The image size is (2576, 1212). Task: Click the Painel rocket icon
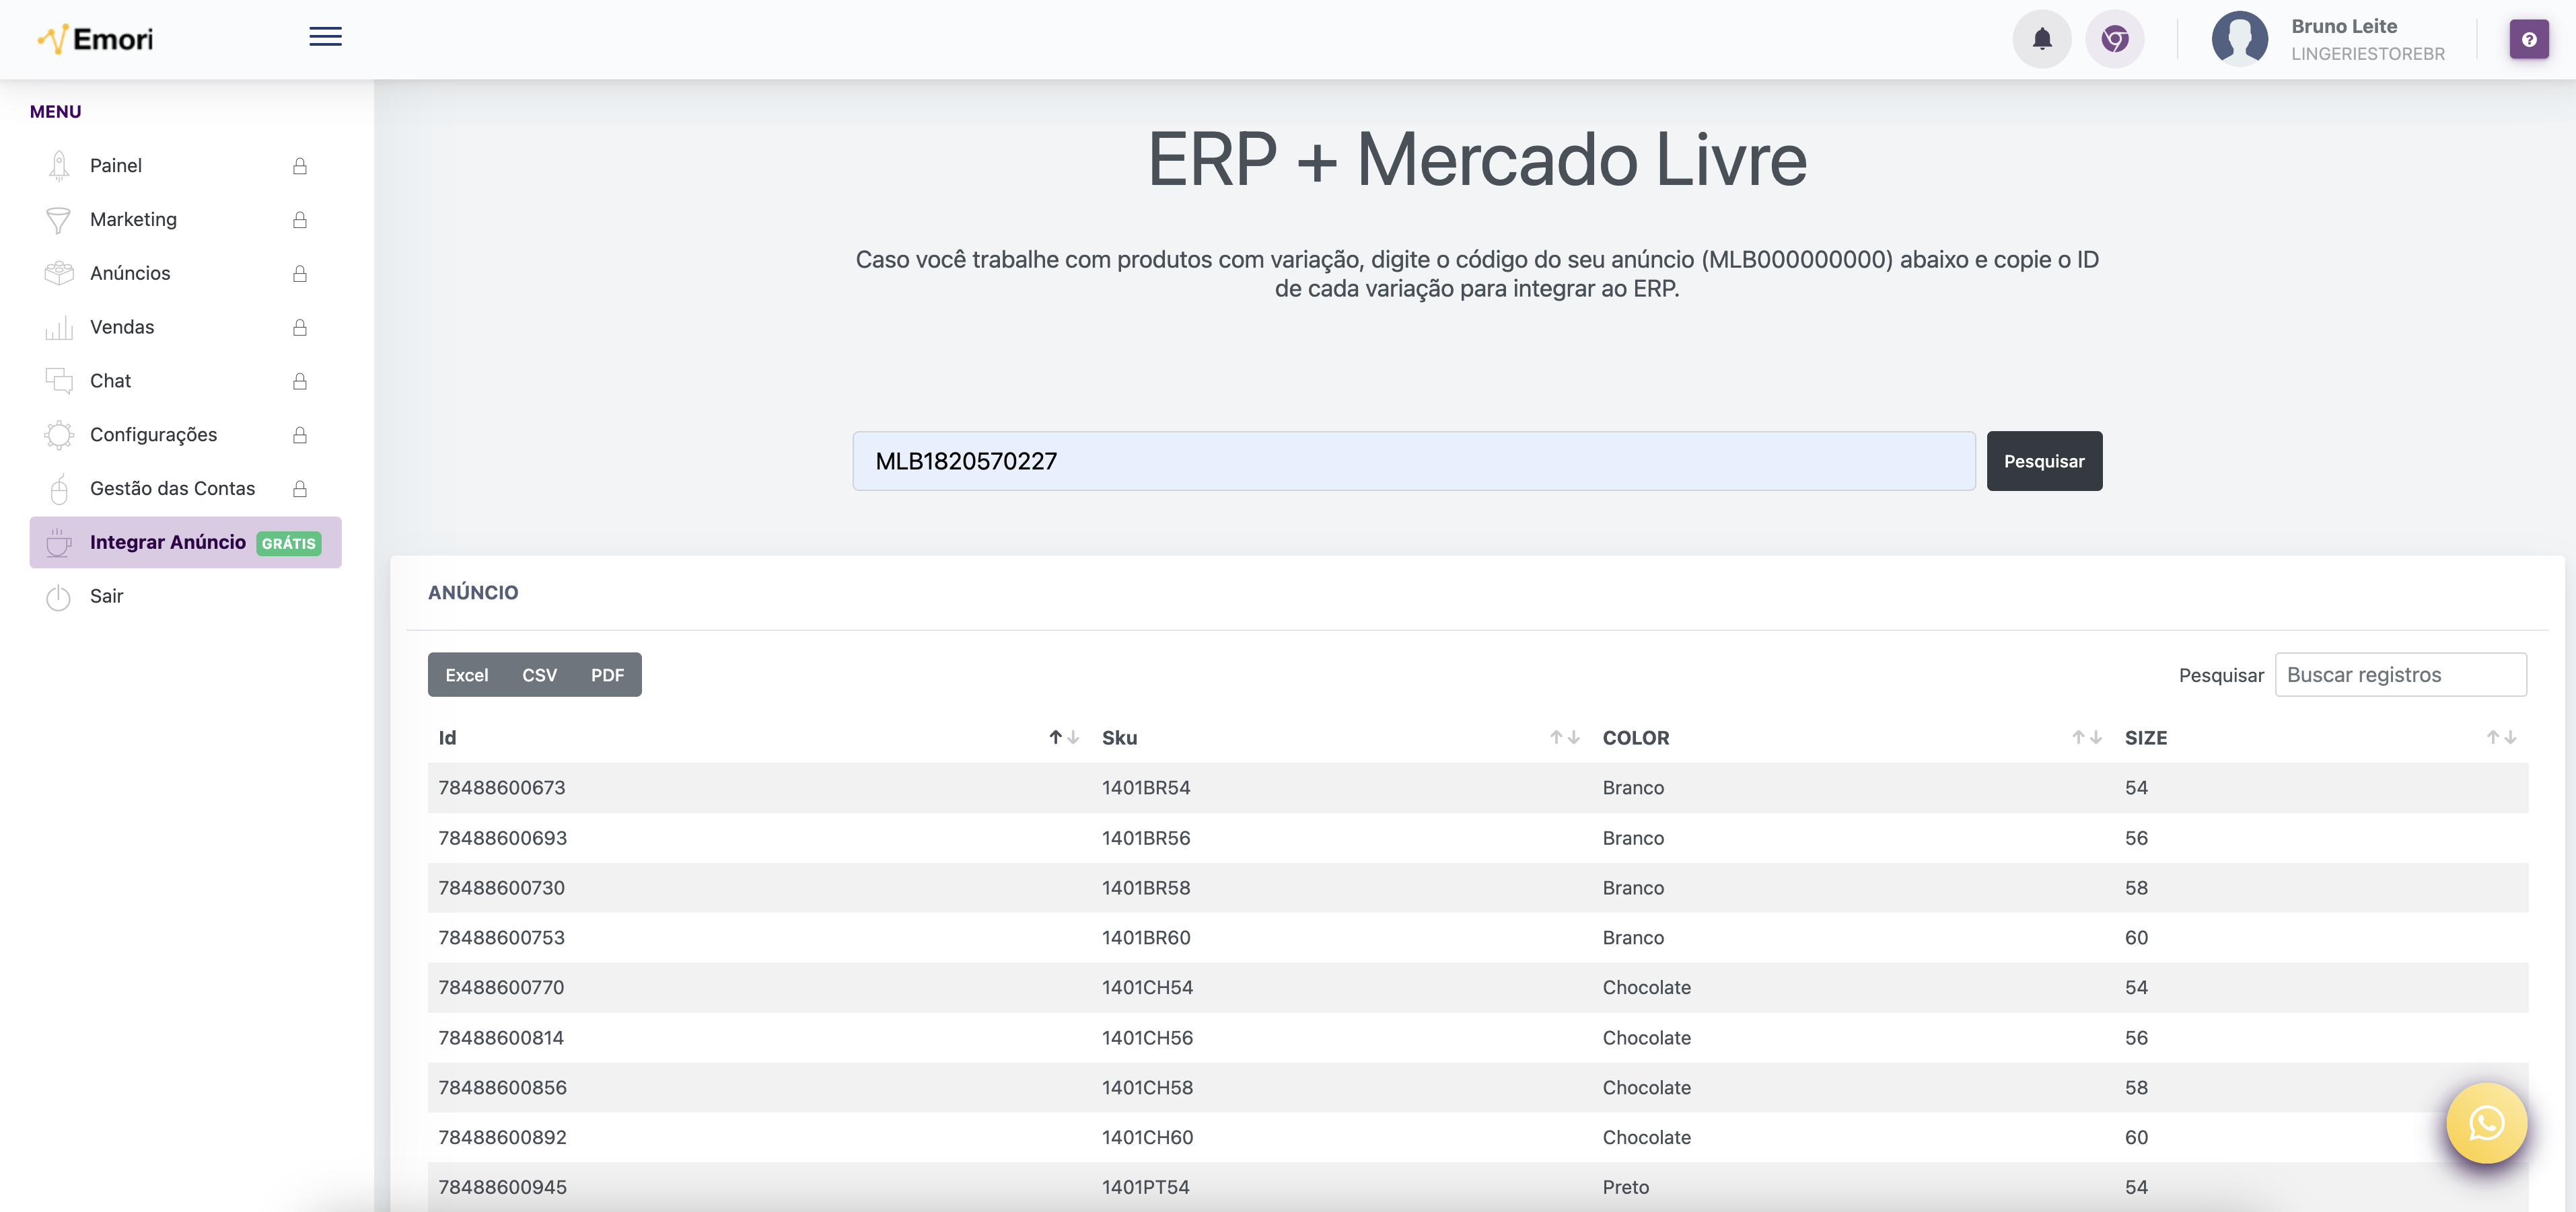point(59,166)
